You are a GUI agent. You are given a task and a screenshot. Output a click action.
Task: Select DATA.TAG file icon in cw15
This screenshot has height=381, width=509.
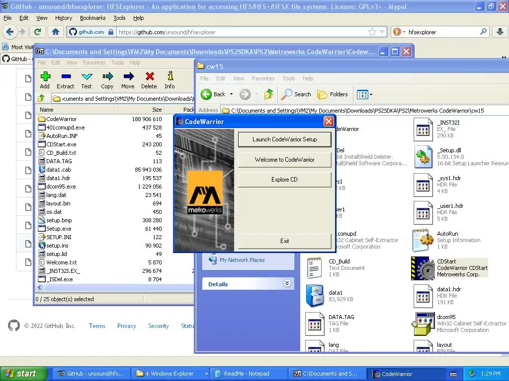coord(315,323)
